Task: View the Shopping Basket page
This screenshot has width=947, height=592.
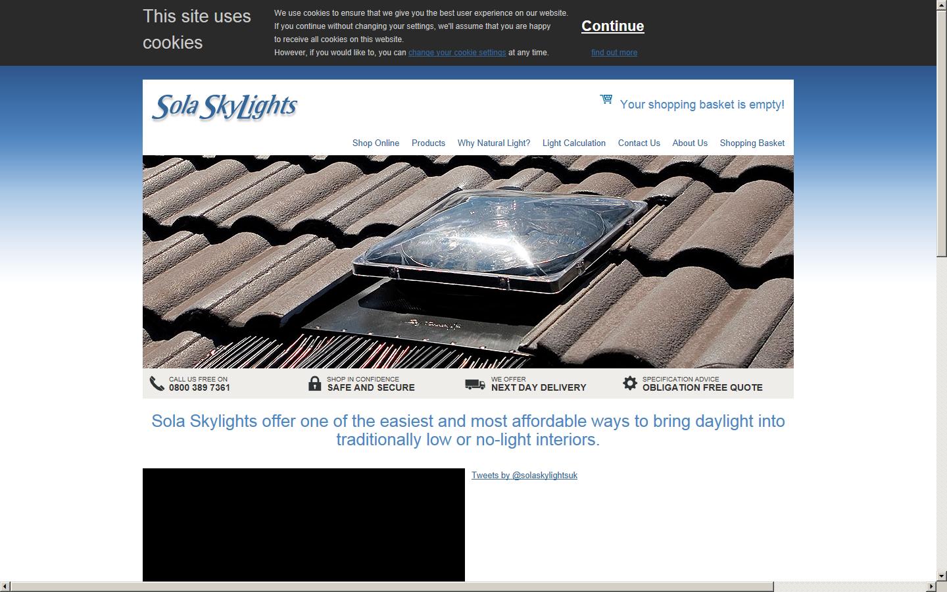Action: pos(752,143)
